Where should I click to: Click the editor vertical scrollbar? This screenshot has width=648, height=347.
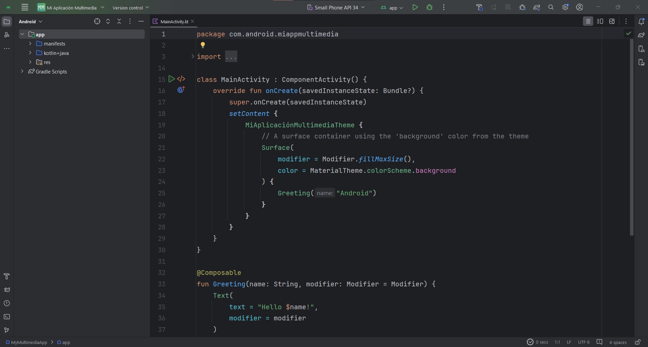point(631,135)
